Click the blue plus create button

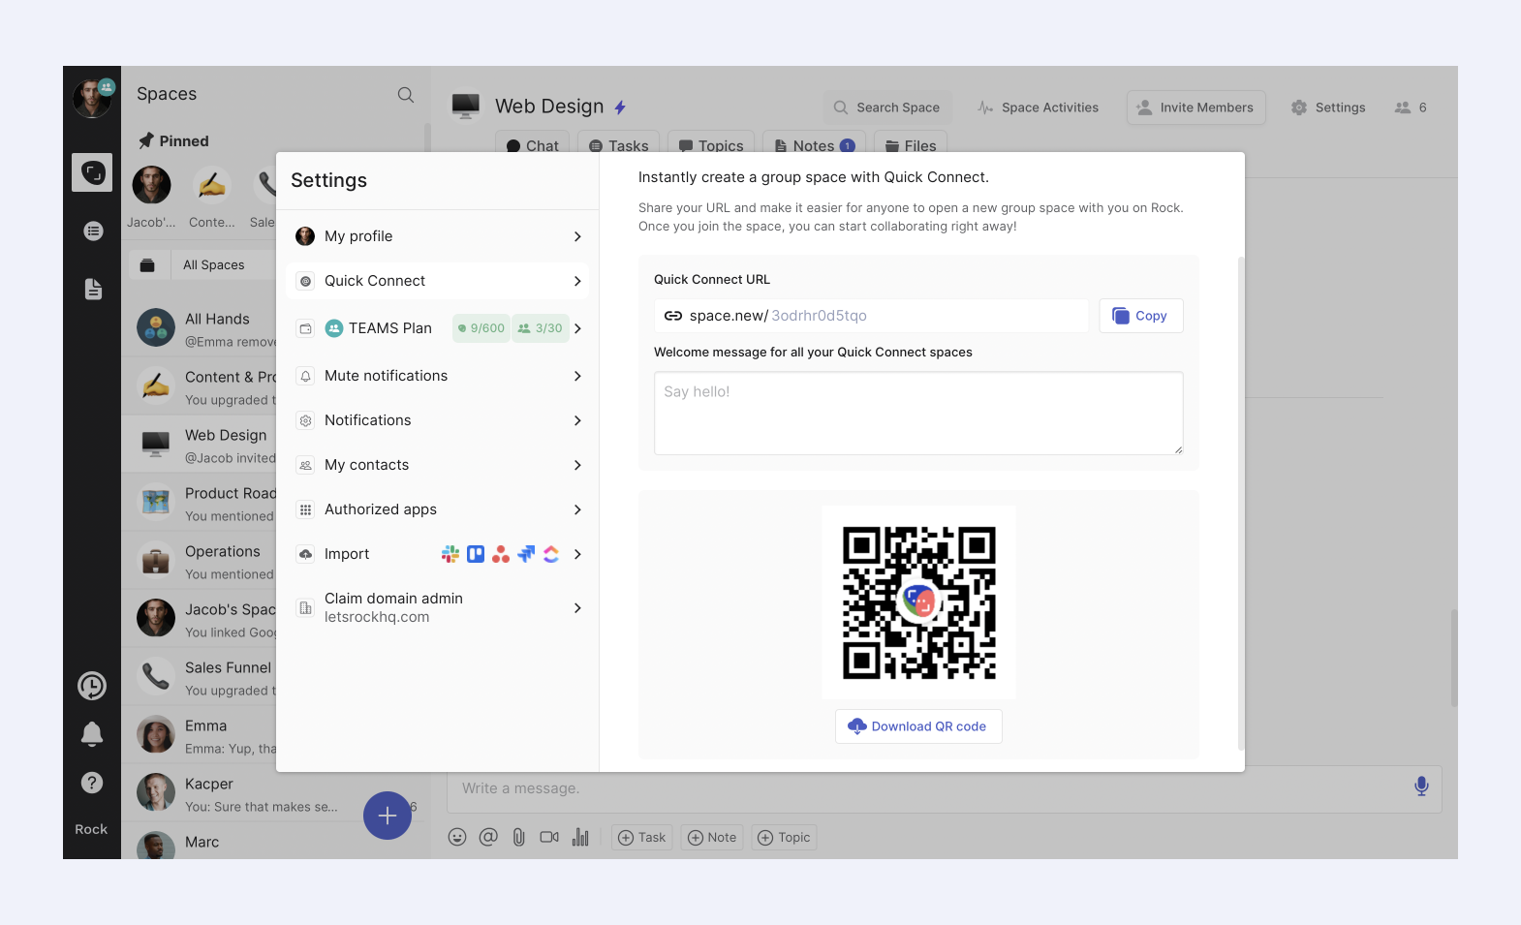pos(388,816)
